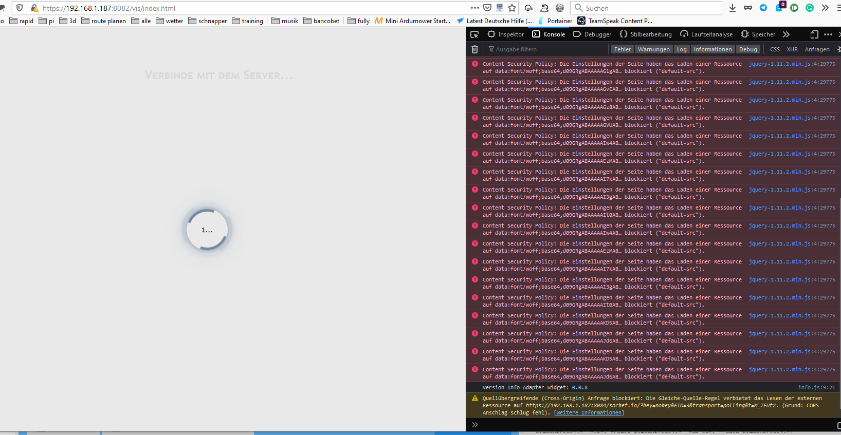This screenshot has width=841, height=435.
Task: Toggle the Fehler filter button
Action: coord(622,49)
